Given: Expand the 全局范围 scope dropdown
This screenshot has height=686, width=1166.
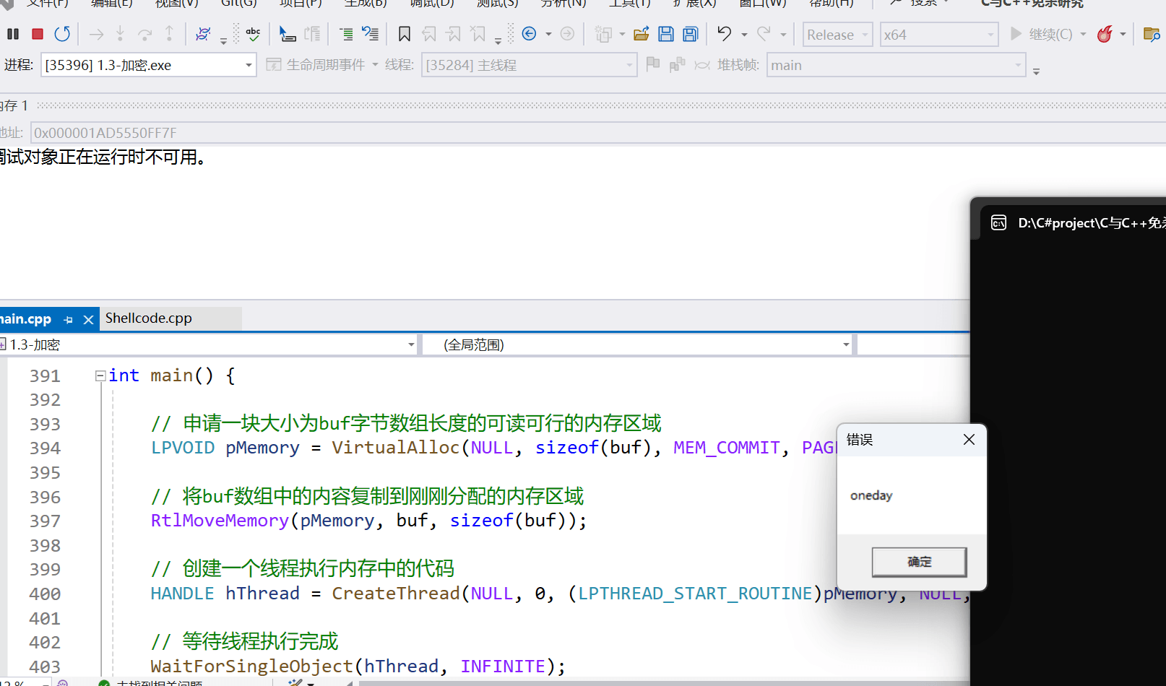Looking at the screenshot, I should pyautogui.click(x=845, y=345).
